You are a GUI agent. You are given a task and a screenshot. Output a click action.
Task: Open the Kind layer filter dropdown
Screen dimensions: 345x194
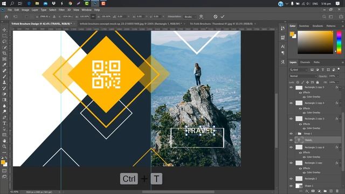coord(298,70)
